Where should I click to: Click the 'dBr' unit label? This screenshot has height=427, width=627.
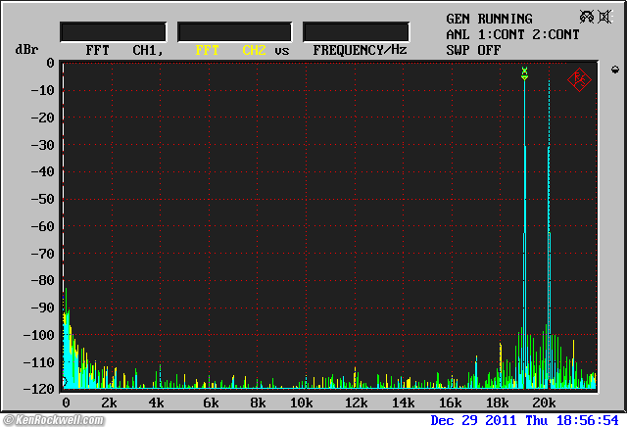[26, 50]
